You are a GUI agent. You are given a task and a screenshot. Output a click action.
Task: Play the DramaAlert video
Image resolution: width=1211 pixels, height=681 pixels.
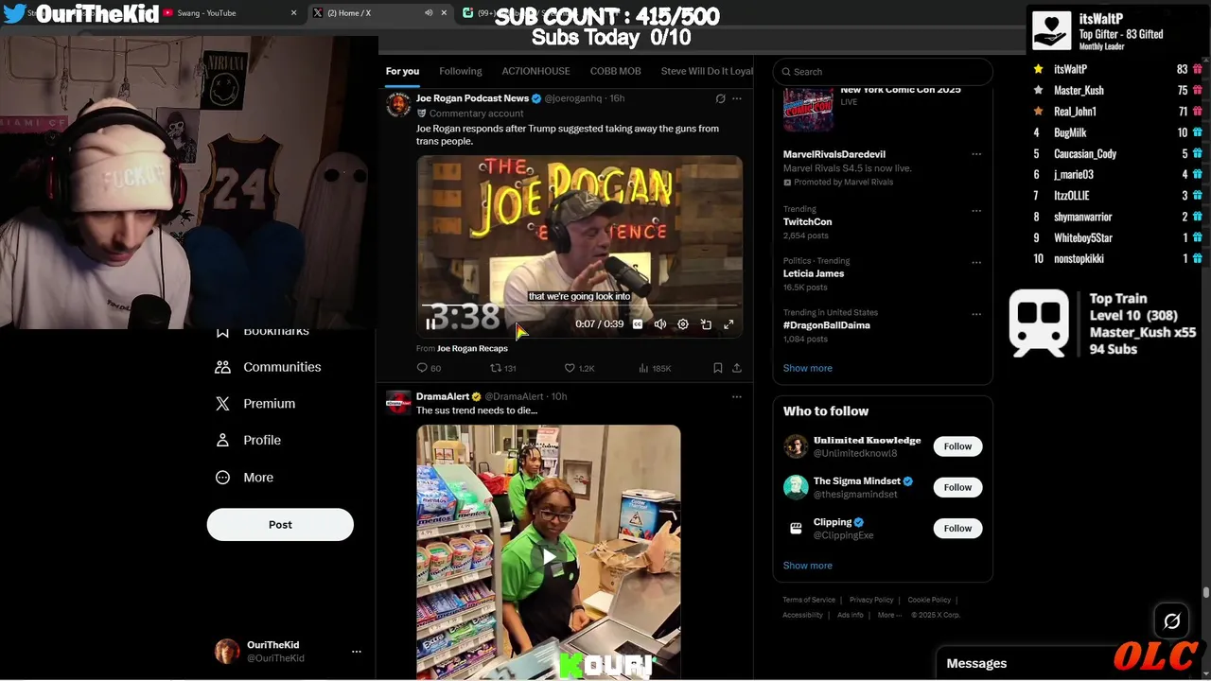click(x=549, y=557)
